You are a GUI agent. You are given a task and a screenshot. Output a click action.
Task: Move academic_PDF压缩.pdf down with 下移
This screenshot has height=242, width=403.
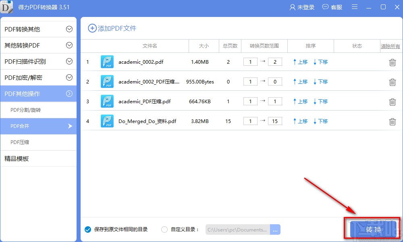coord(320,101)
